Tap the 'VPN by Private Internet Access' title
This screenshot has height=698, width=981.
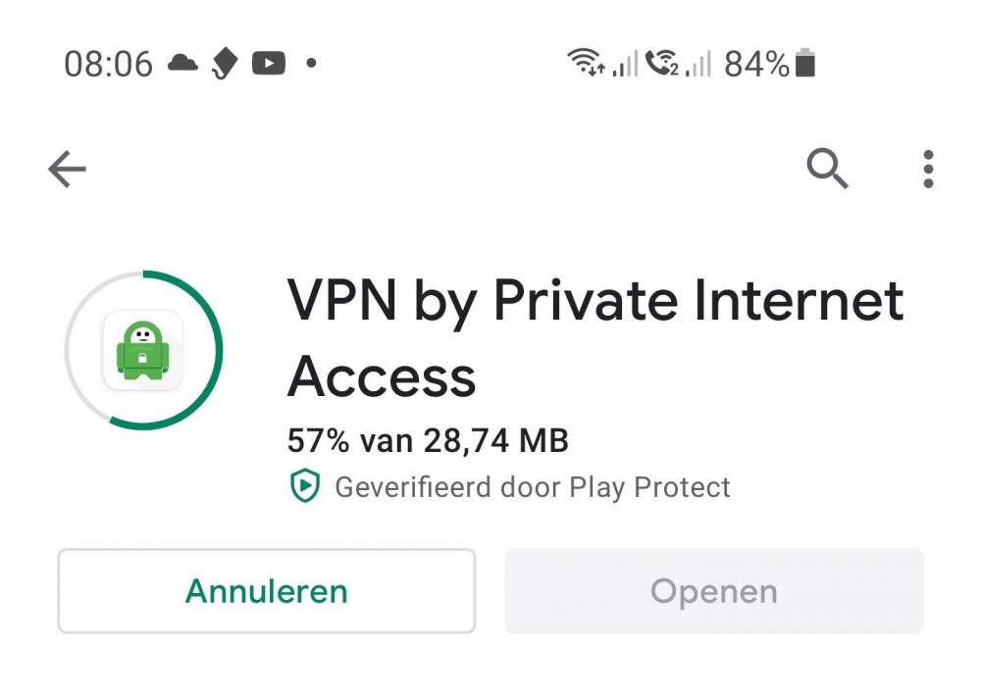click(x=594, y=338)
